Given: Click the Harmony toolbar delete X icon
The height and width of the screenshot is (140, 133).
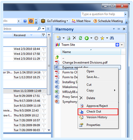Looking at the screenshot, I should (x=74, y=38).
